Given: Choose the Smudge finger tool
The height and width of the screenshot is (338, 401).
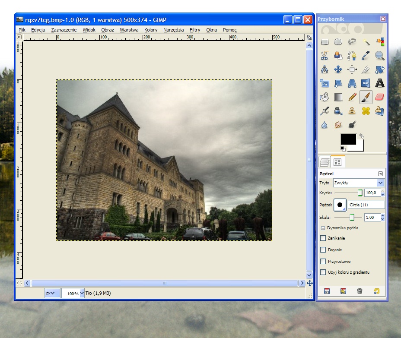Looking at the screenshot, I should click(338, 125).
